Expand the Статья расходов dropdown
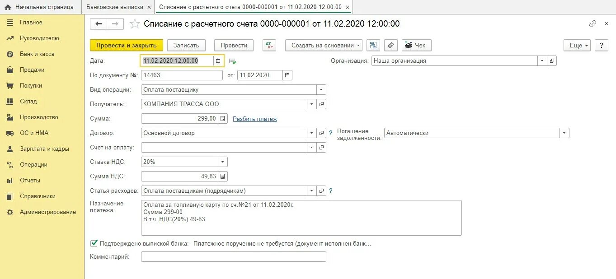 [x=312, y=191]
